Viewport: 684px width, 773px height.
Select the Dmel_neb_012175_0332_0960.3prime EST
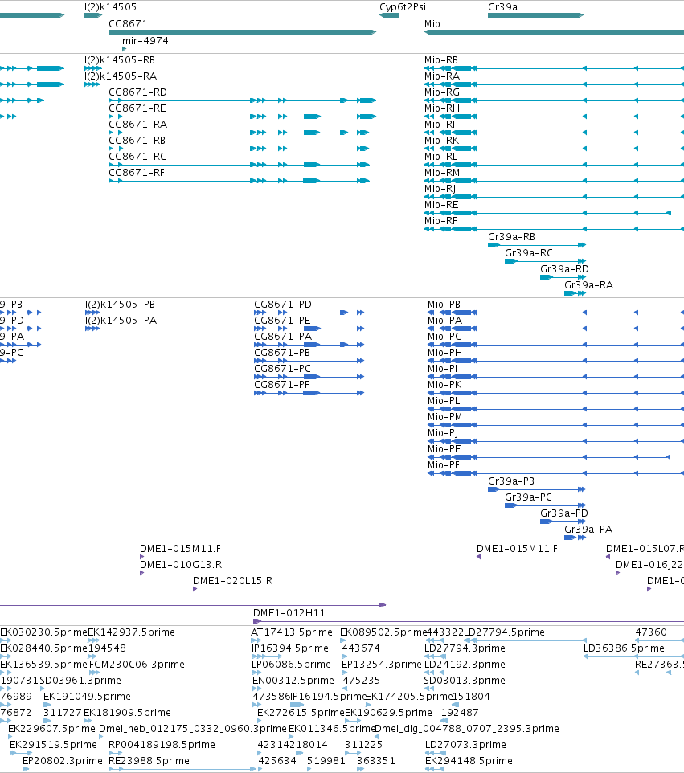tap(101, 737)
